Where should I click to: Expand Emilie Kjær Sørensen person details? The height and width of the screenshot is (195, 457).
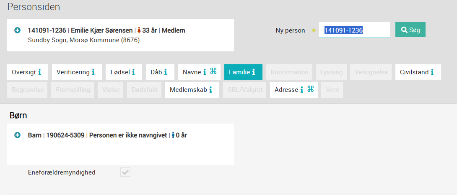[18, 30]
